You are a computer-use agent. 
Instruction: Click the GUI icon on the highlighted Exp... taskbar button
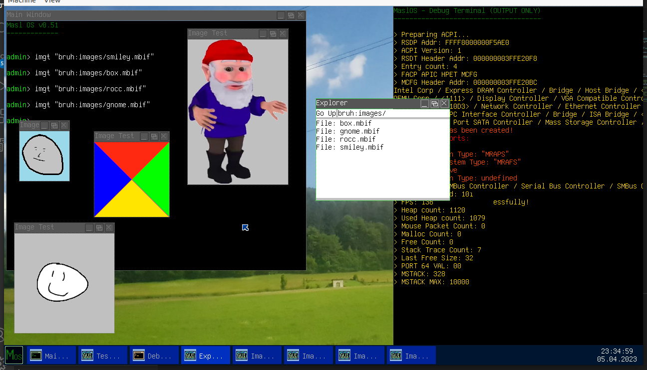(x=190, y=355)
